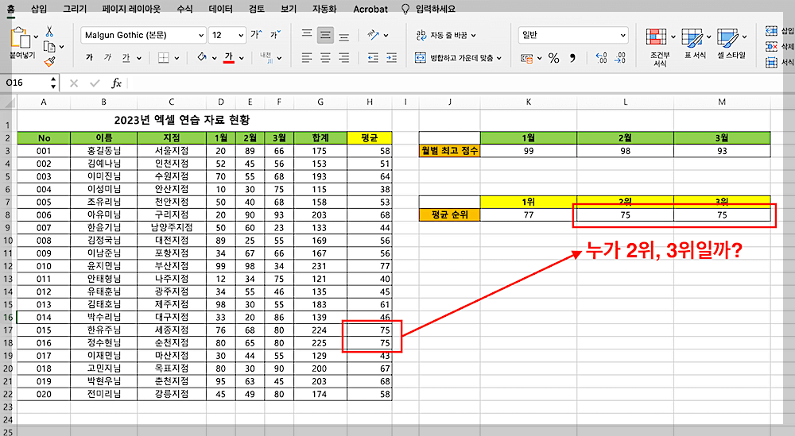Expand the Borders options arrow
This screenshot has width=795, height=436.
[176, 58]
